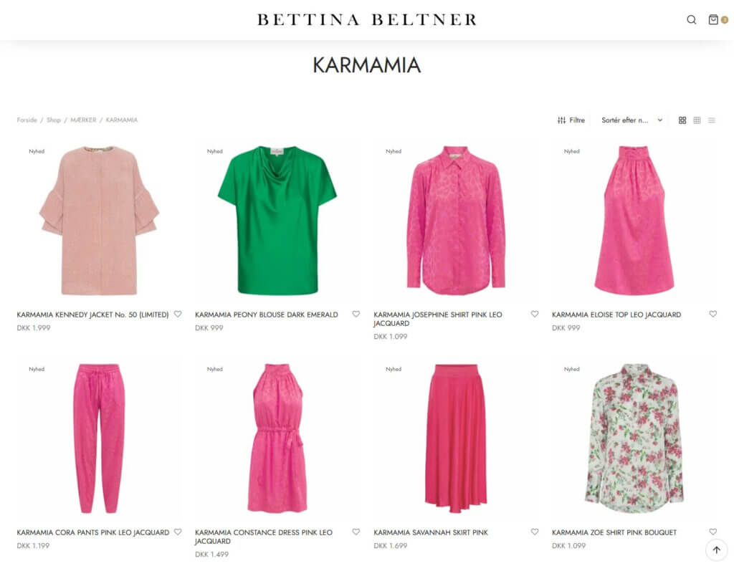Open the shopping bag cart icon

point(713,19)
